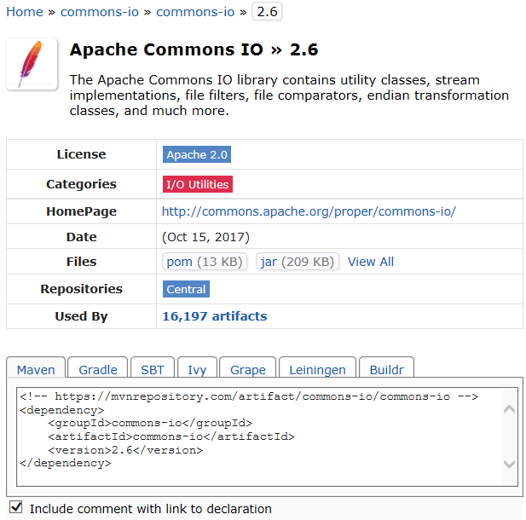Switch to the SBT tab
The image size is (526, 520).
[x=153, y=367]
